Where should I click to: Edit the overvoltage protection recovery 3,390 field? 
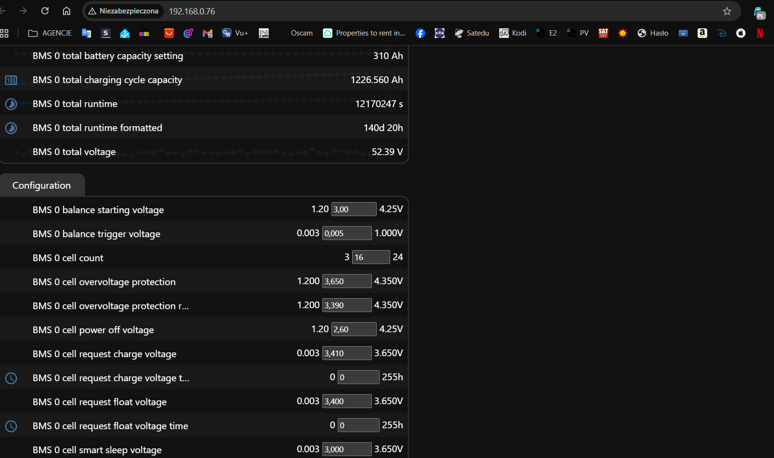[x=347, y=305]
